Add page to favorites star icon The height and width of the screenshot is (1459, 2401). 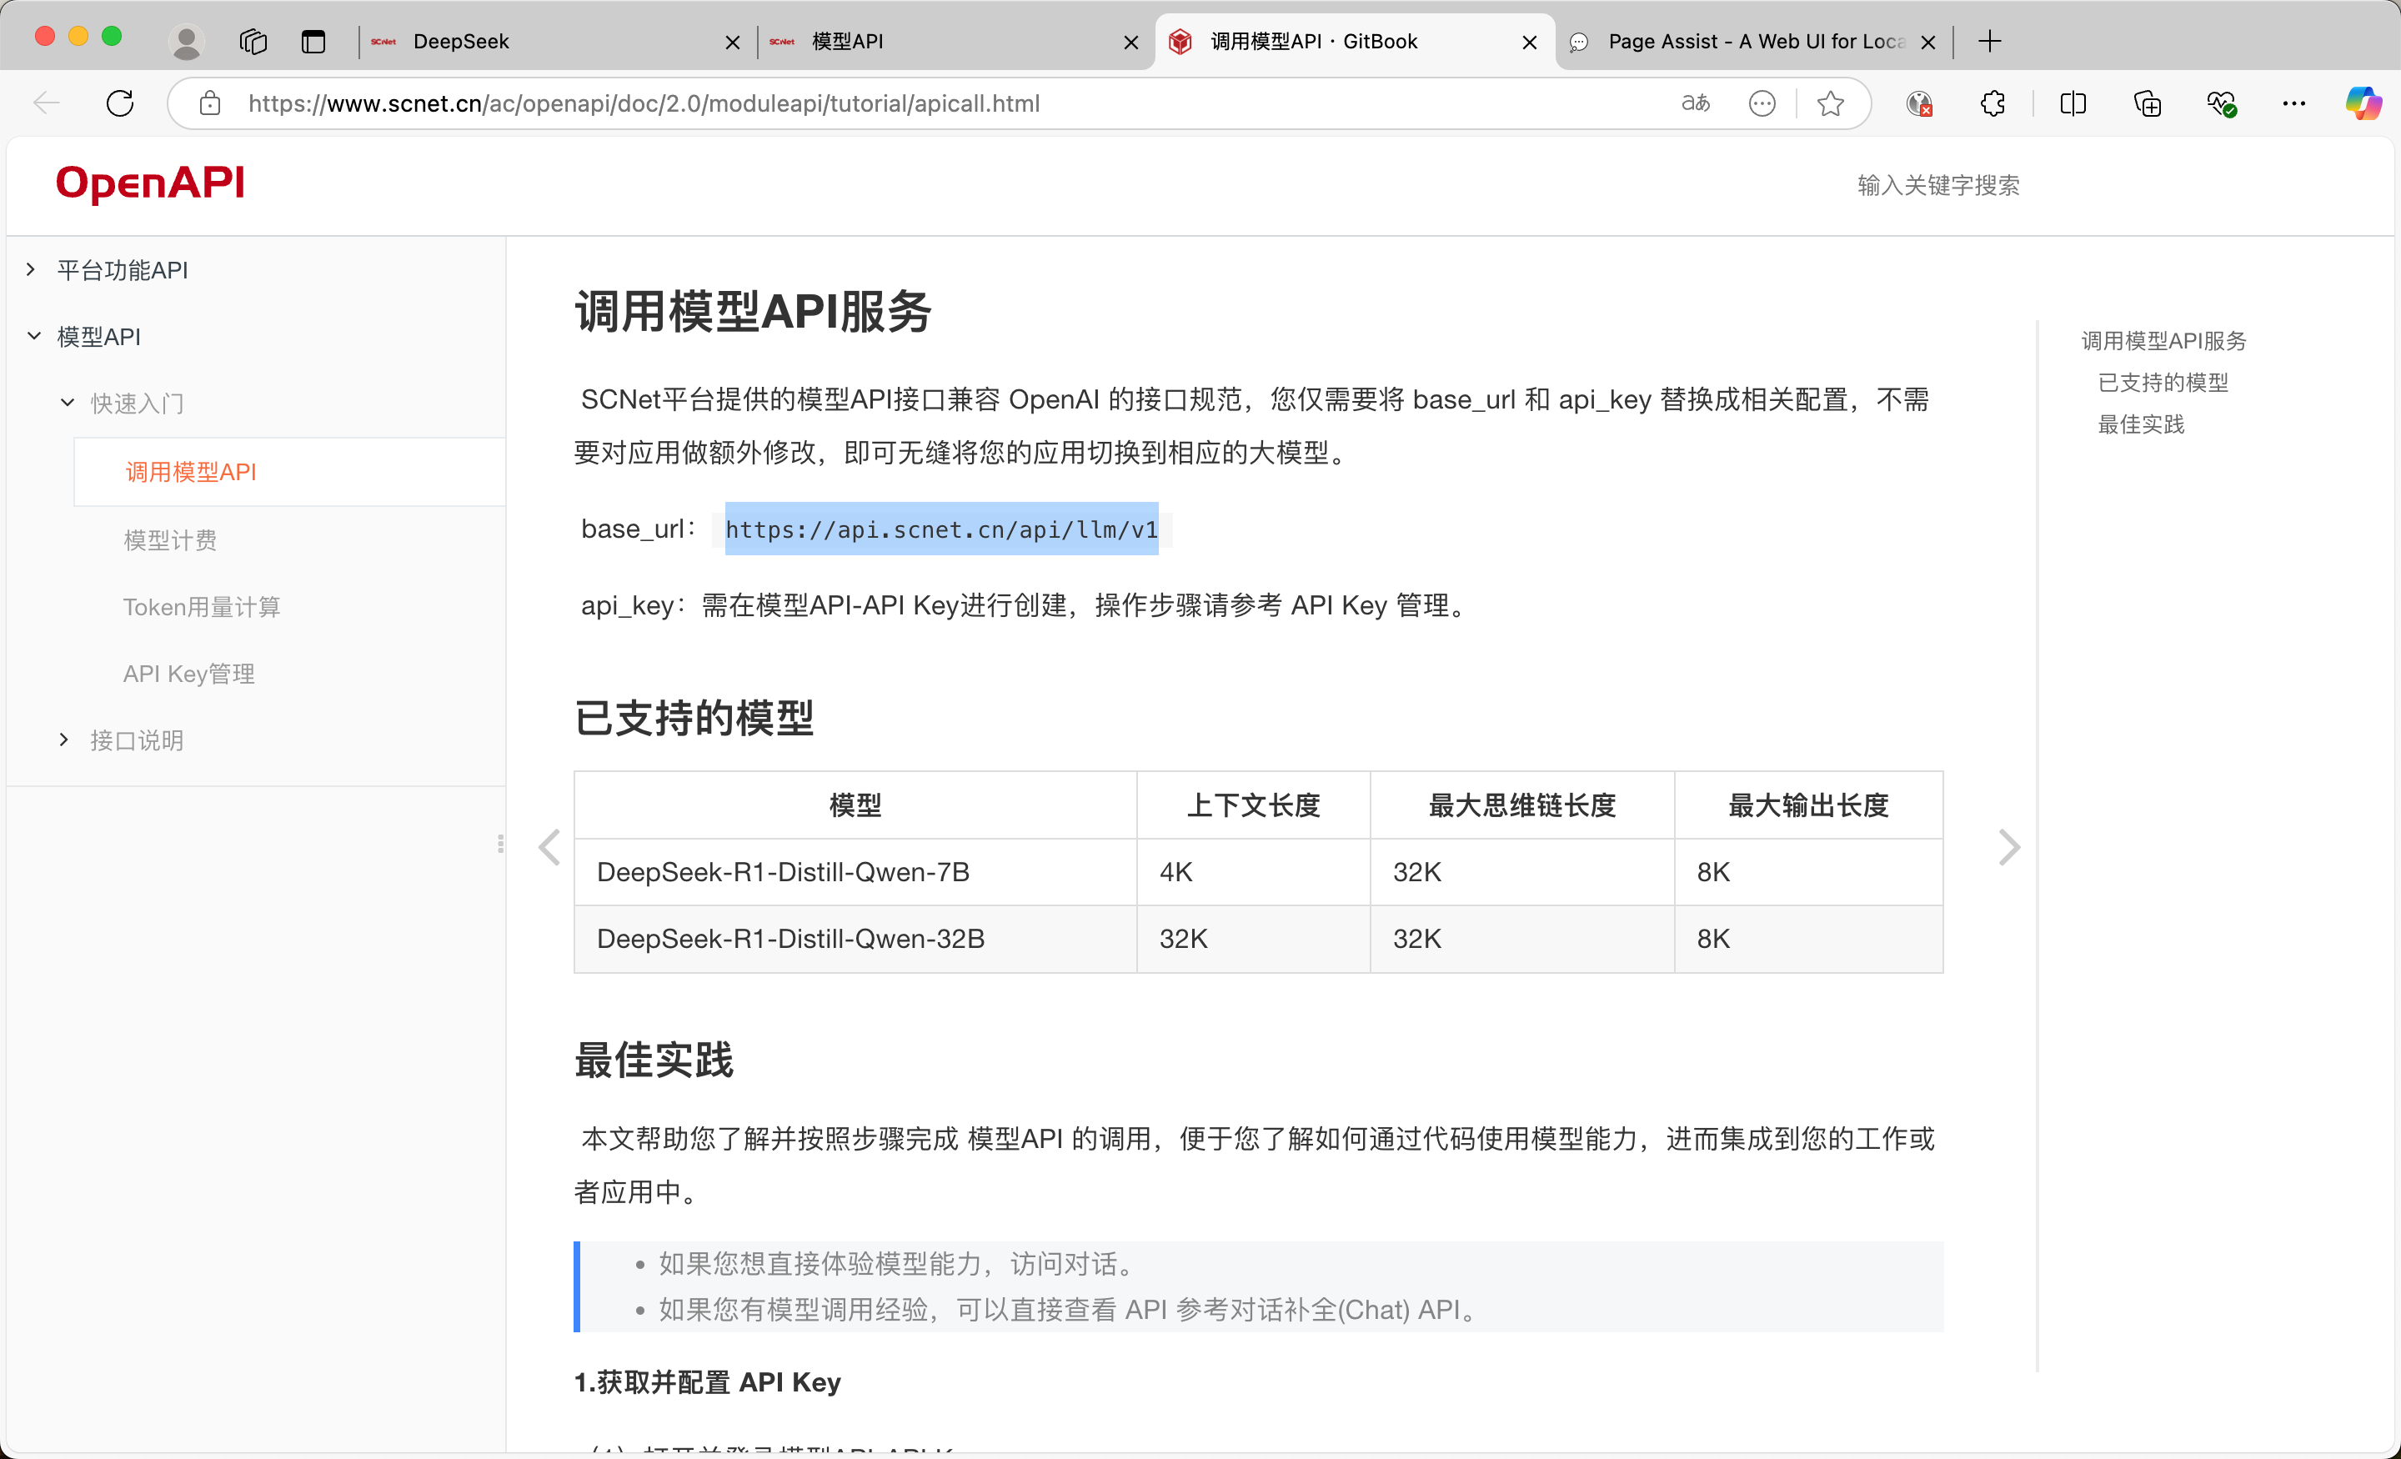click(x=1831, y=103)
